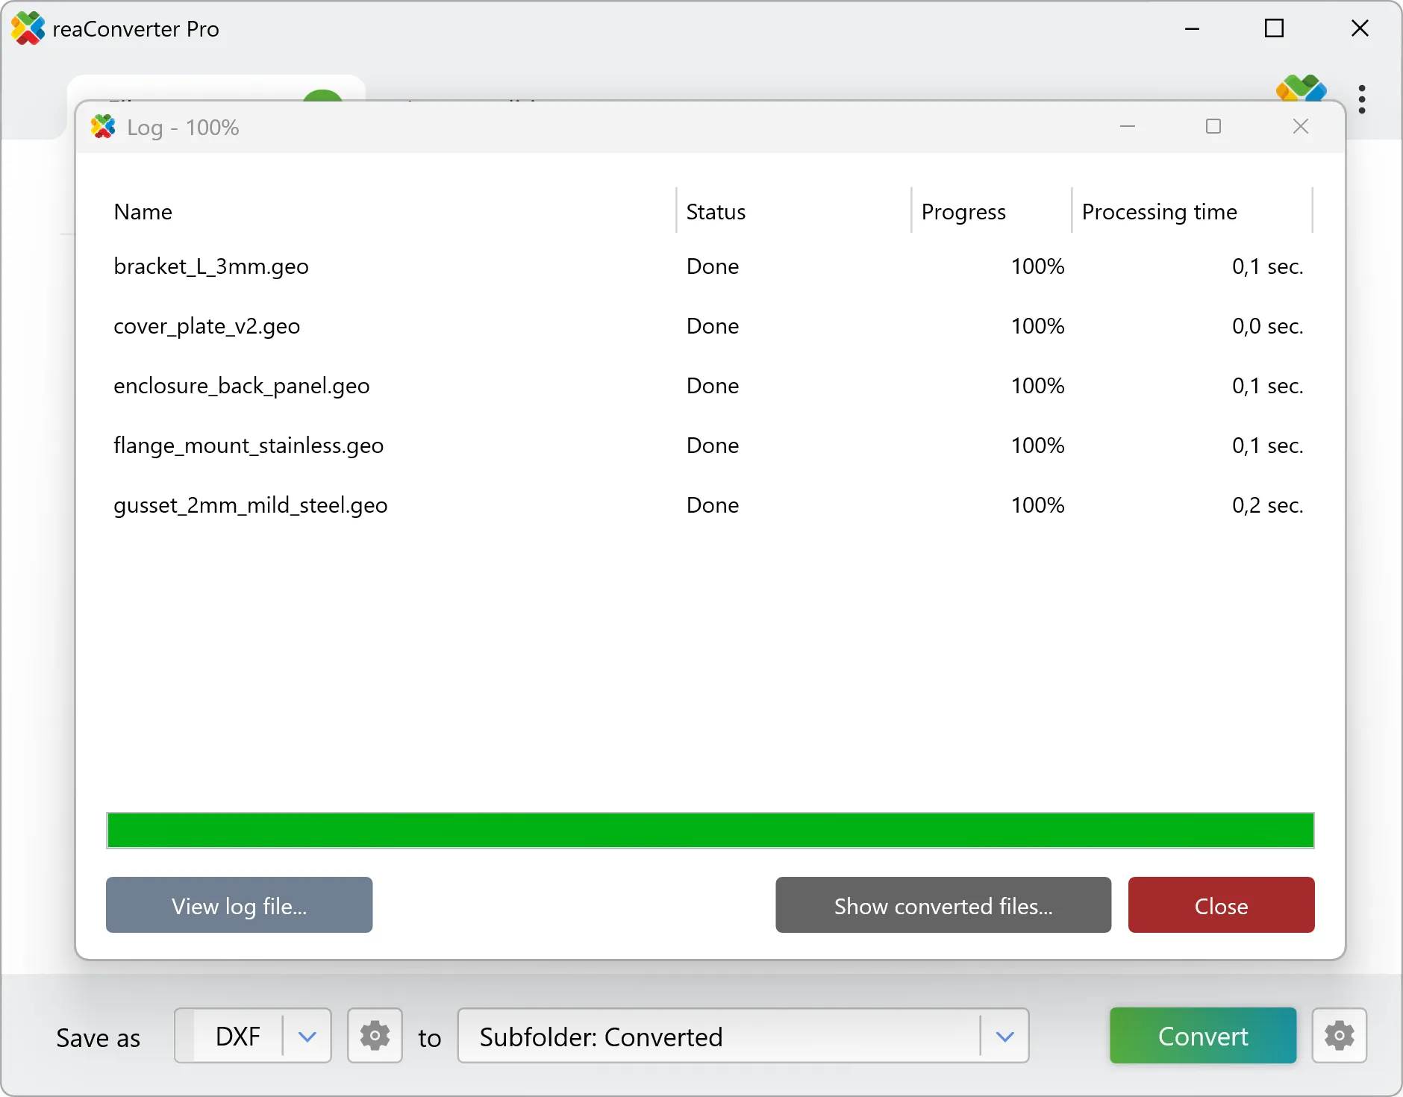The height and width of the screenshot is (1097, 1403).
Task: Sort list by Processing time column header
Action: click(1159, 212)
